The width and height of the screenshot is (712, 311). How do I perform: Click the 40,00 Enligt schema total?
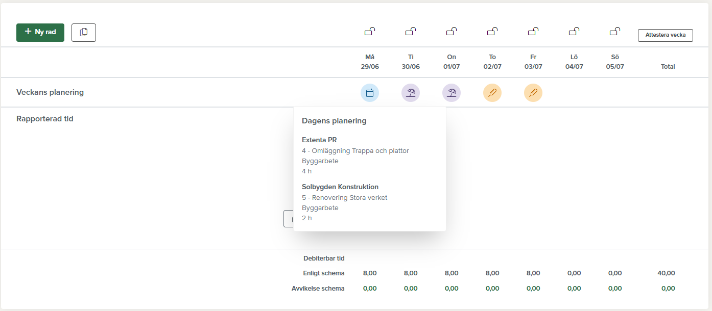(667, 273)
